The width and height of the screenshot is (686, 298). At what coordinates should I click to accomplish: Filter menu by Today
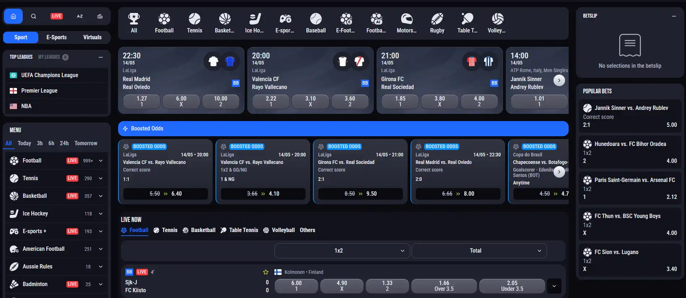(x=24, y=143)
